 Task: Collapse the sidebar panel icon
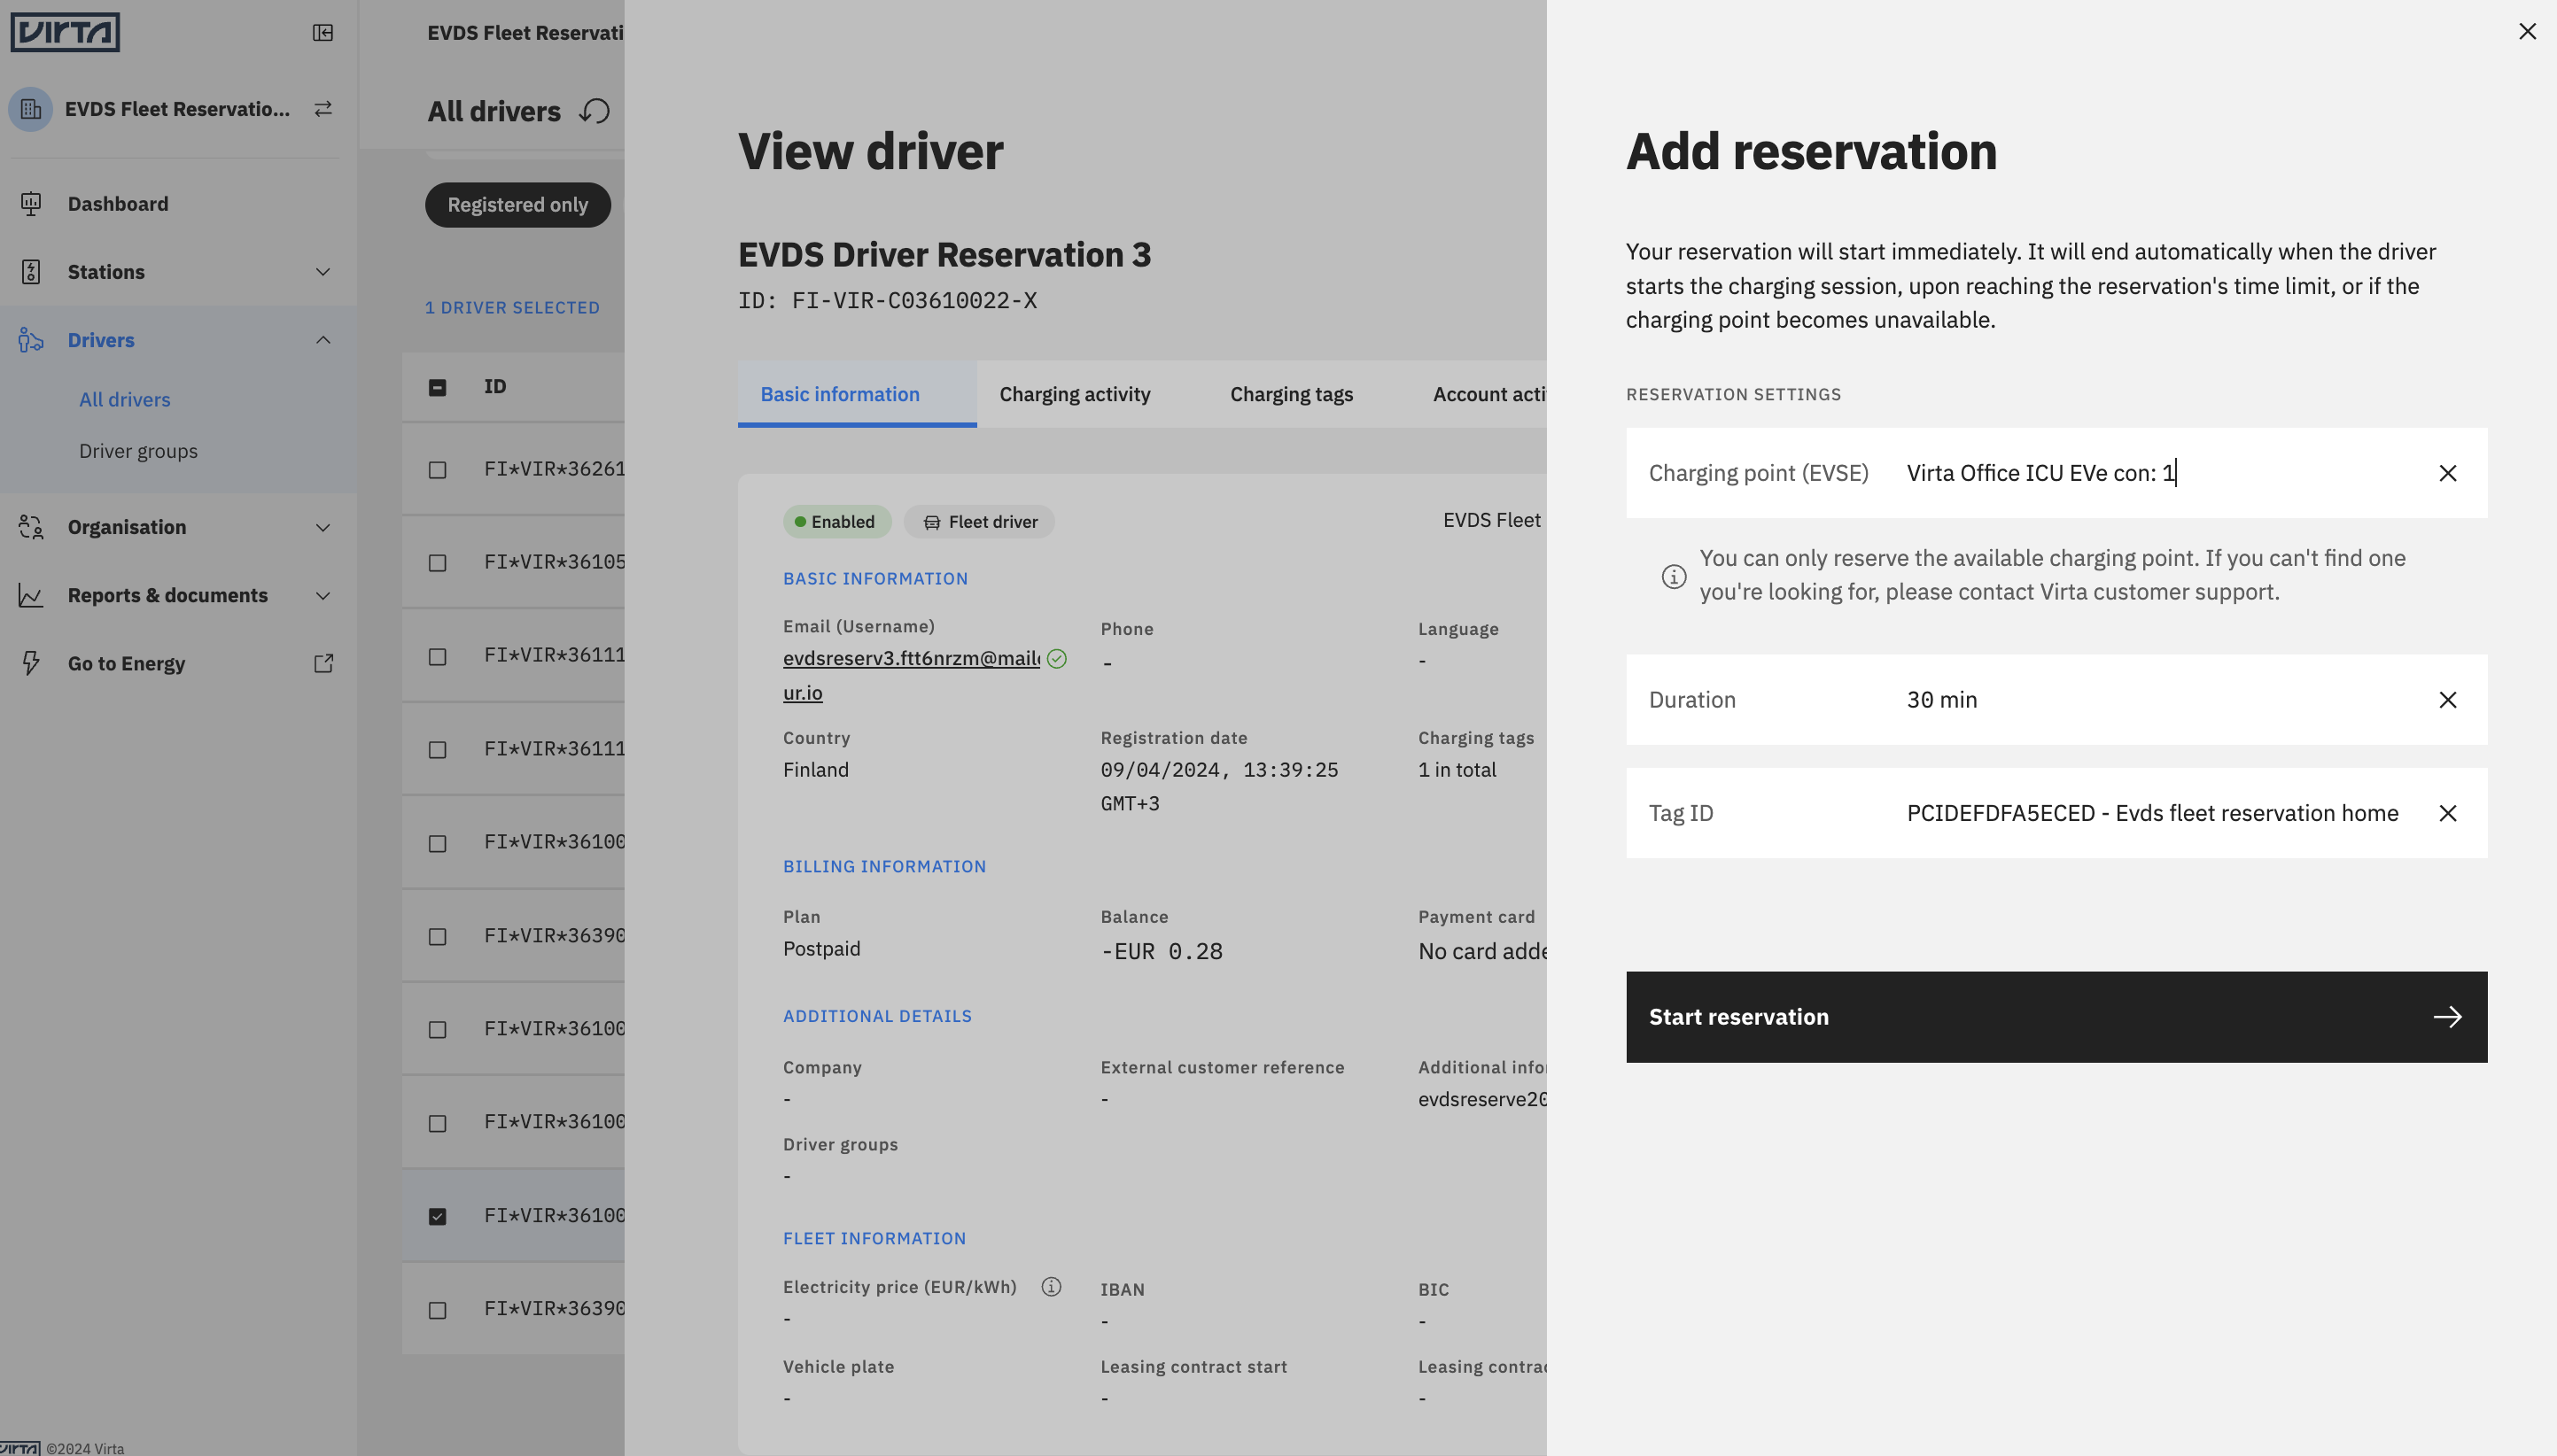tap(323, 33)
